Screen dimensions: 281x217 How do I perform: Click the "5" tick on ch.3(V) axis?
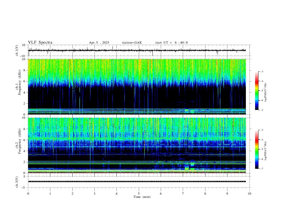pyautogui.click(x=24, y=177)
